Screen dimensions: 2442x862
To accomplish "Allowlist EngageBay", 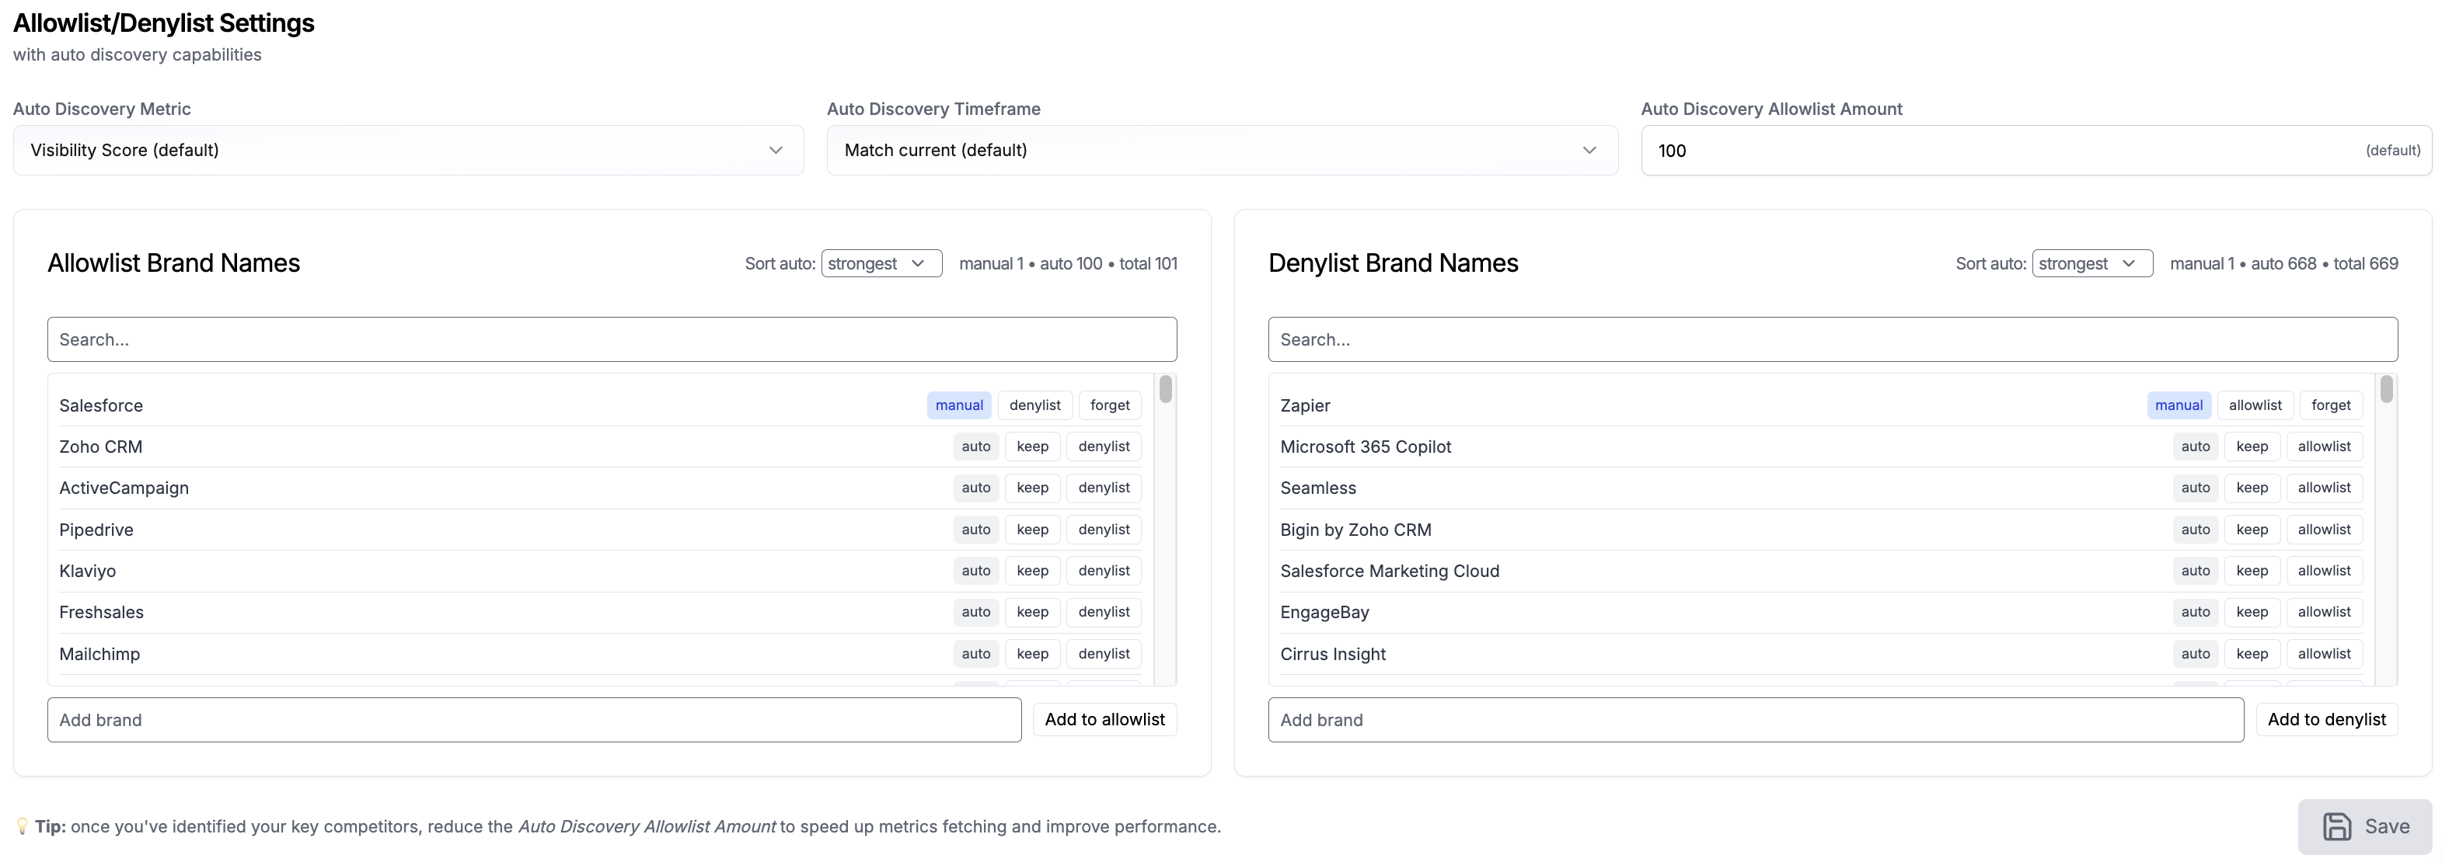I will [x=2325, y=612].
